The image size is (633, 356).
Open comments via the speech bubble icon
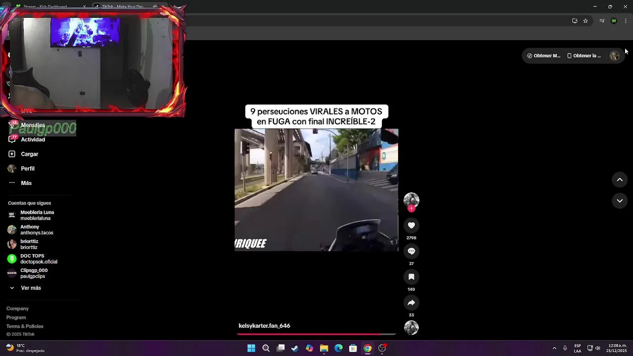tap(411, 251)
